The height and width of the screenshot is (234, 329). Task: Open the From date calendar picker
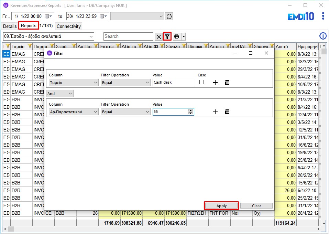click(48, 16)
